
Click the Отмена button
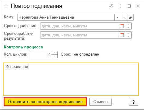click(101, 102)
